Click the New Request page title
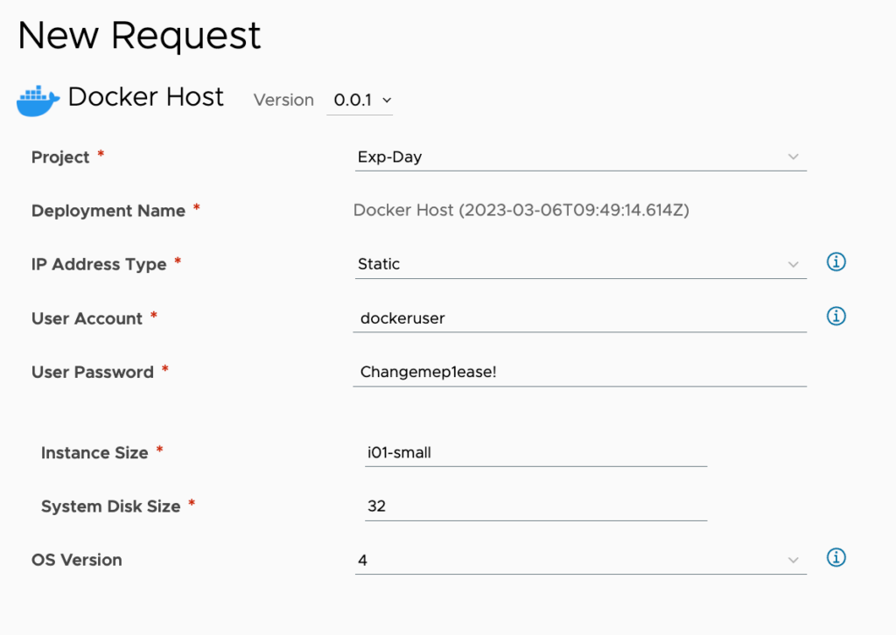The height and width of the screenshot is (635, 896). (x=139, y=34)
